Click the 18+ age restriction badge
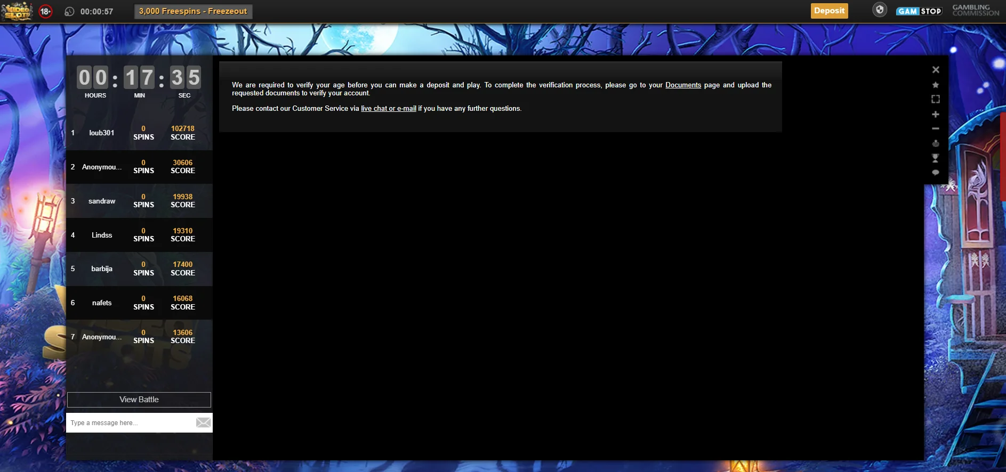 click(46, 11)
